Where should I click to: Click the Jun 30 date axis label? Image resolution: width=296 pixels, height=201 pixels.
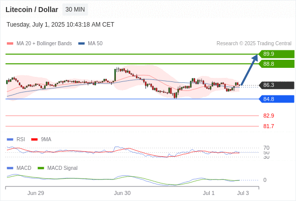122,193
